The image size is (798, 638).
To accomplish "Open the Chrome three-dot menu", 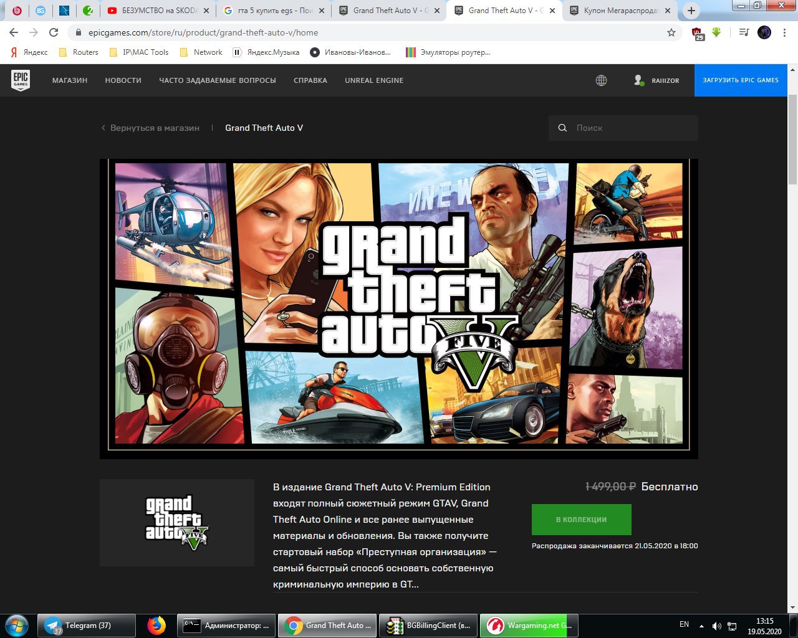I will (784, 32).
